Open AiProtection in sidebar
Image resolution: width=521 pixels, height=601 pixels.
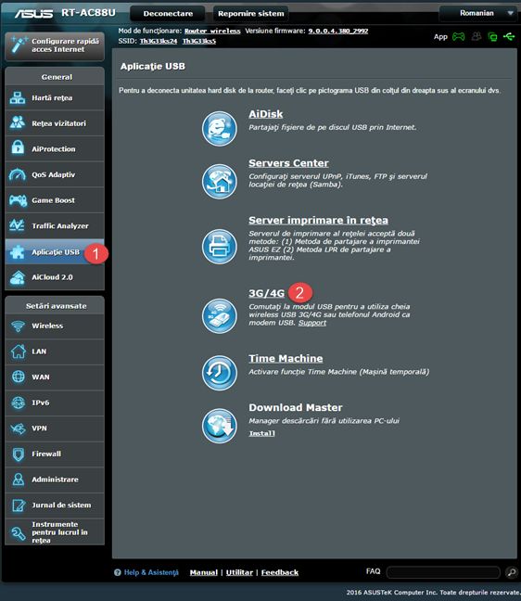55,148
